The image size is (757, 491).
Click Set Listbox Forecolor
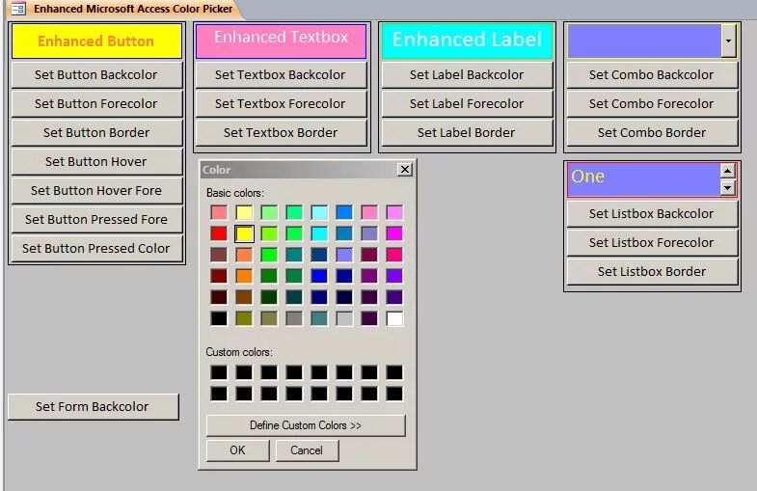652,243
